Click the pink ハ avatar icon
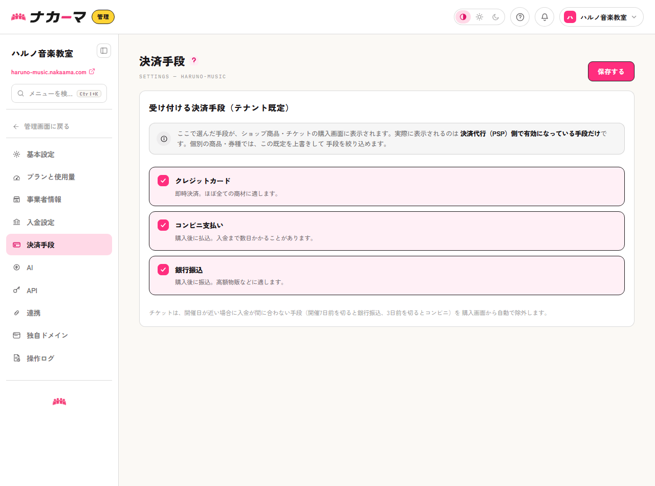This screenshot has height=486, width=655. pyautogui.click(x=570, y=17)
